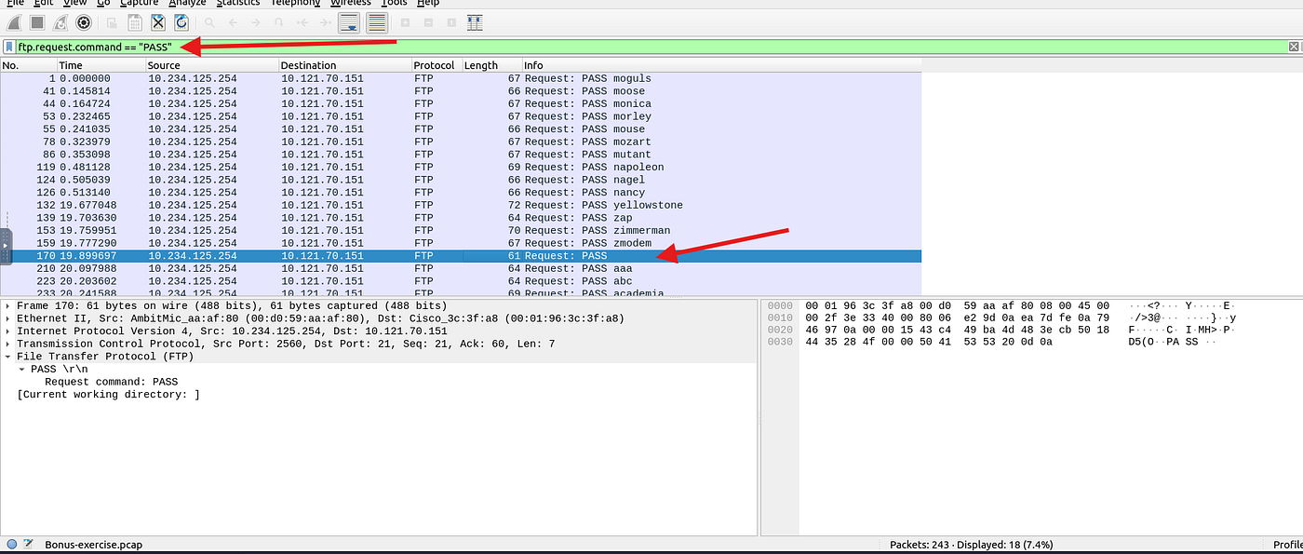Expand Internet Protocol Version 4 node
Image resolution: width=1303 pixels, height=554 pixels.
8,331
